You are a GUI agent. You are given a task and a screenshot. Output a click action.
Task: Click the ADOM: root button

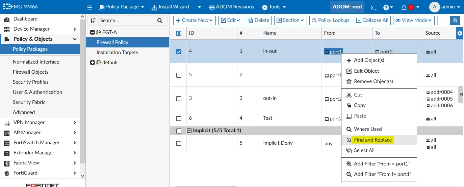tap(347, 7)
